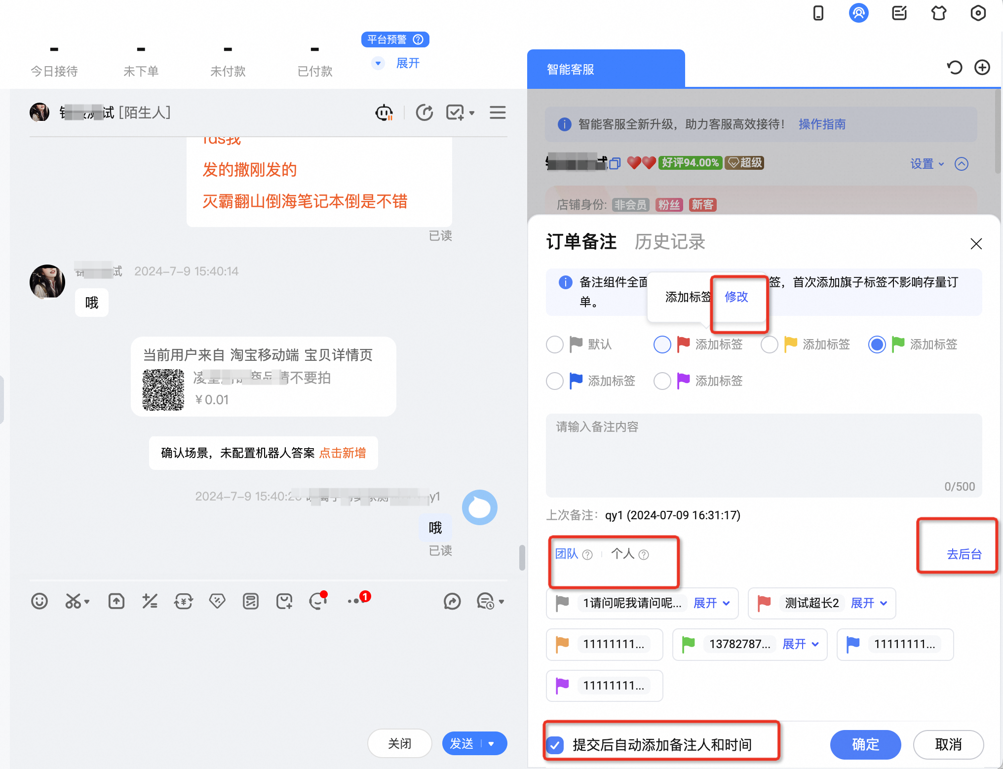Viewport: 1003px width, 769px height.
Task: Expand the 1请问呢我请问呢 note template
Action: (x=711, y=603)
